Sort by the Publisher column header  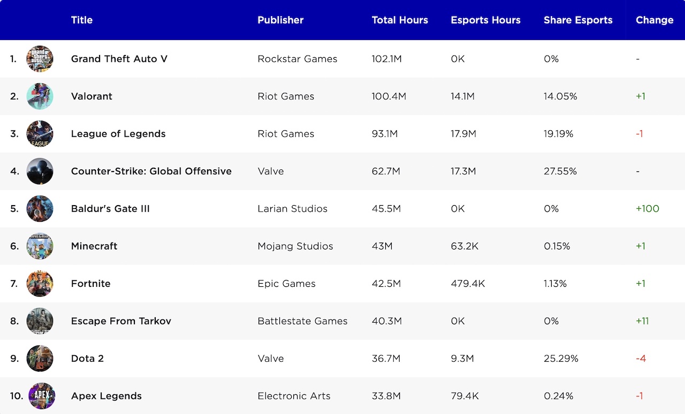pyautogui.click(x=280, y=20)
